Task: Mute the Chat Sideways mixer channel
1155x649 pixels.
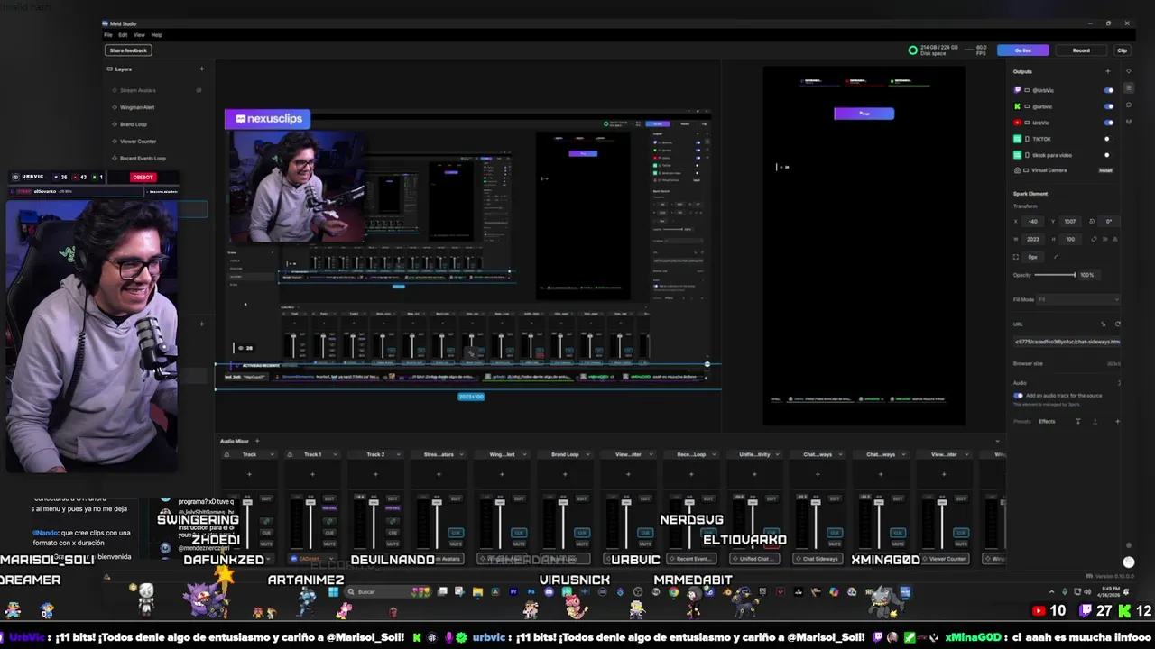Action: 835,544
